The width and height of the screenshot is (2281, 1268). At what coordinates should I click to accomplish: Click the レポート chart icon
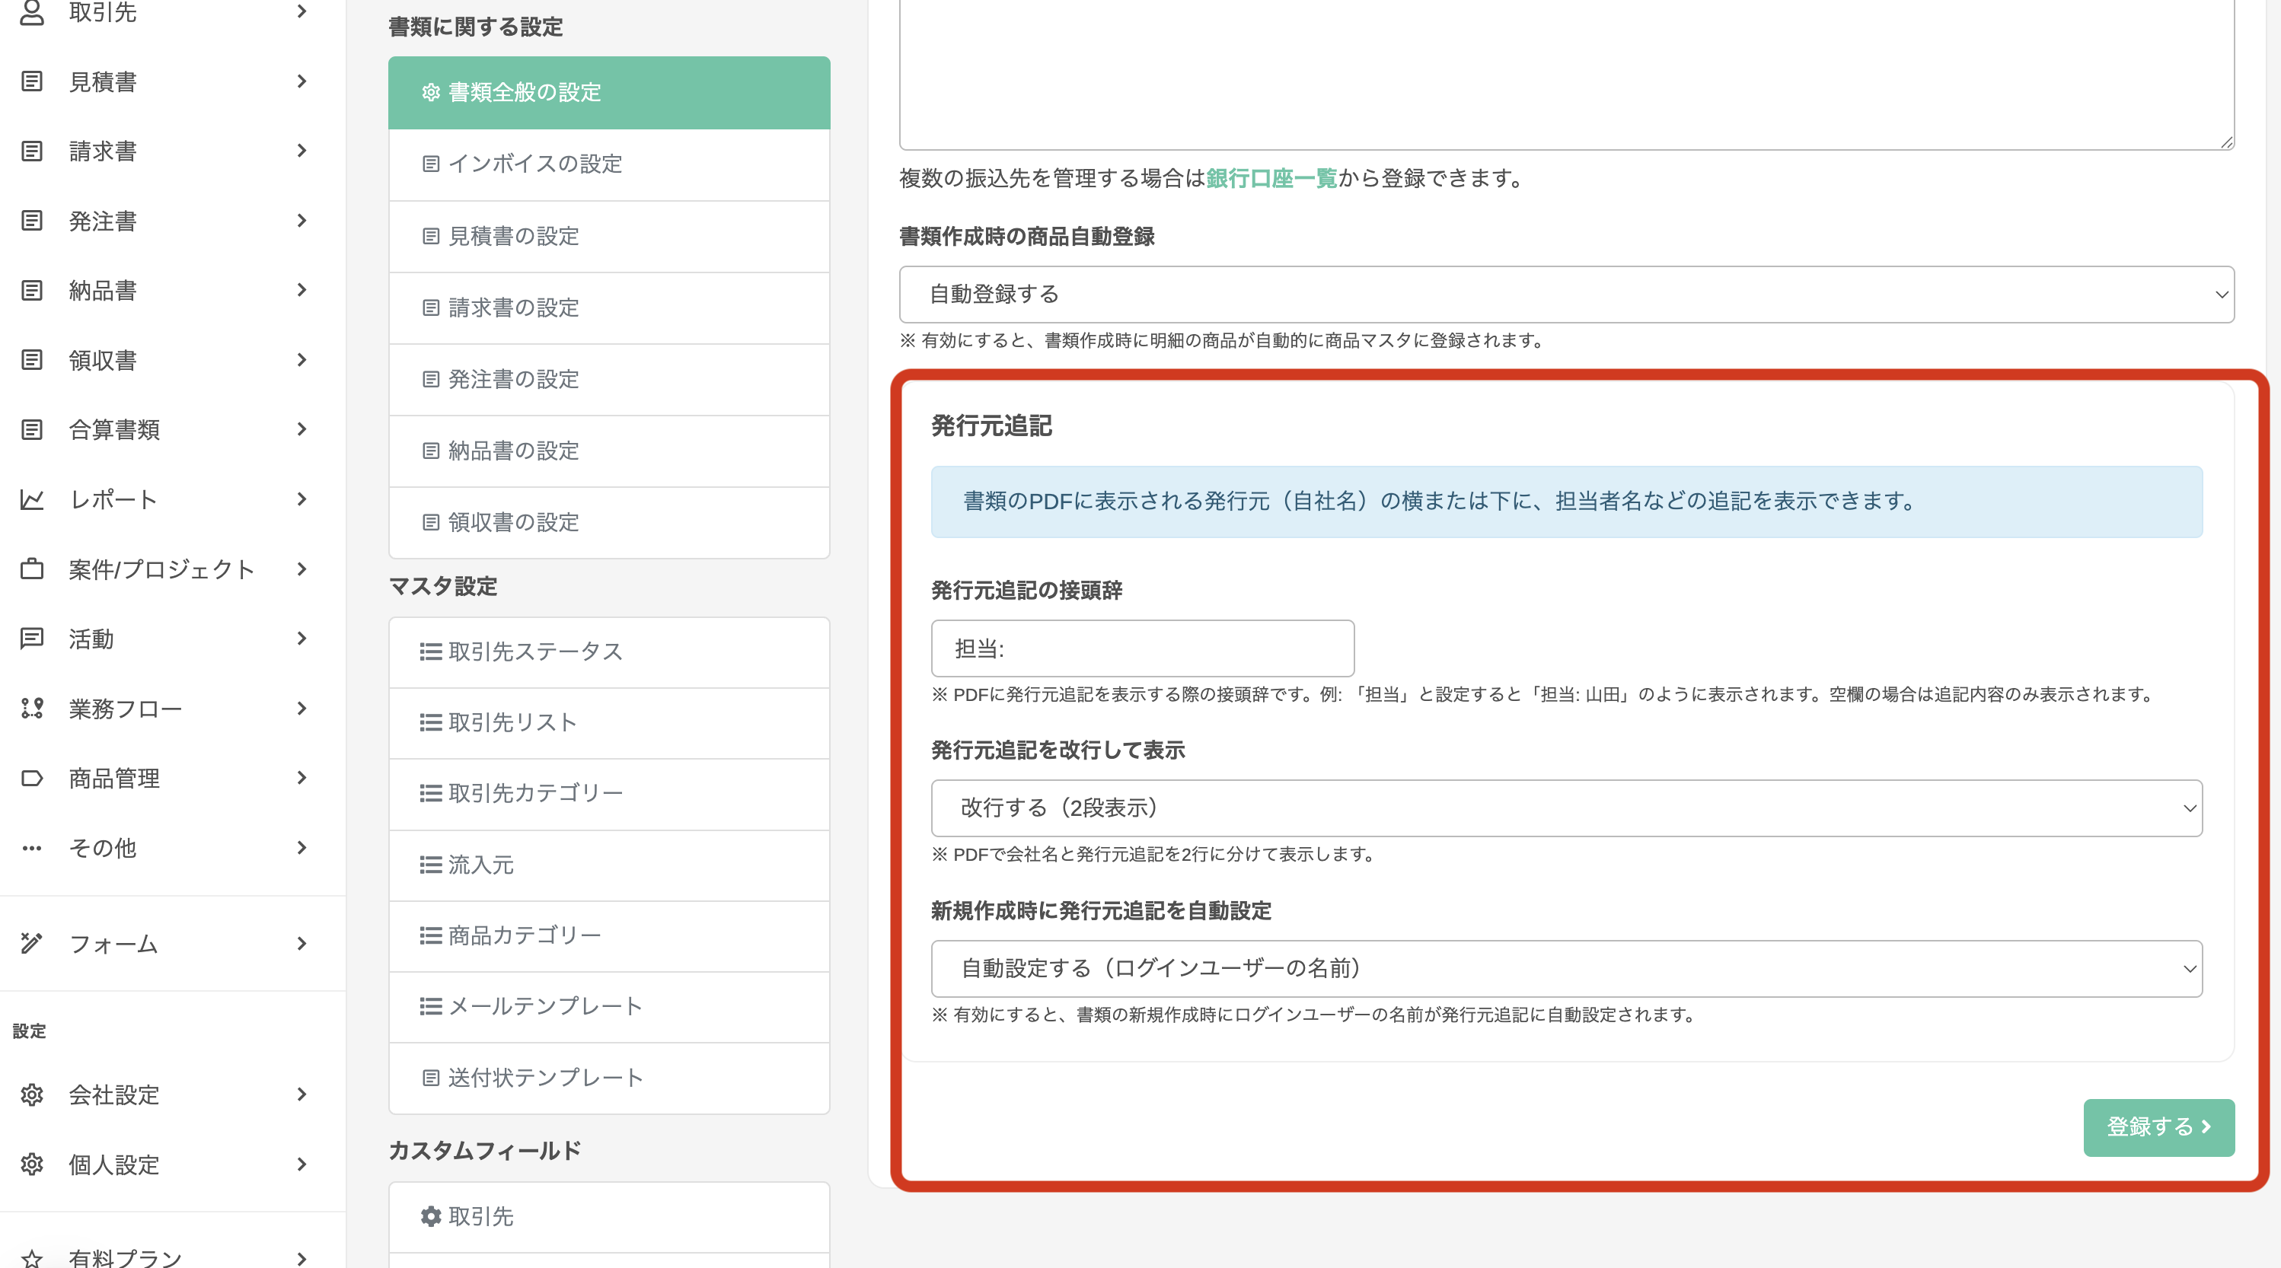click(32, 499)
